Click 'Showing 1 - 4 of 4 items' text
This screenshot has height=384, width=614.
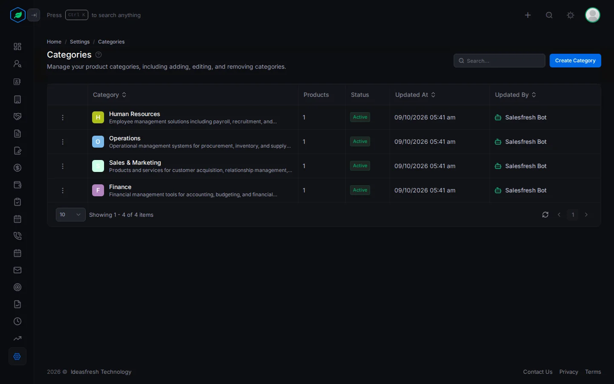(121, 215)
